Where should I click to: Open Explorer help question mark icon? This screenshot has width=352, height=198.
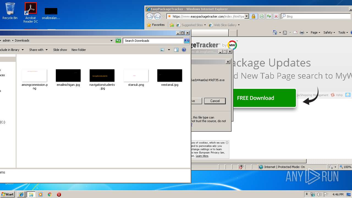184,50
